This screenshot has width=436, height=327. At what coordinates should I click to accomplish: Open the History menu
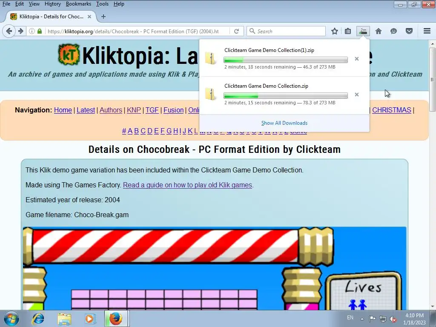click(x=52, y=4)
